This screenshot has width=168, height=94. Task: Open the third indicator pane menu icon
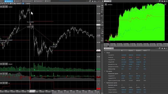(x=1, y=74)
